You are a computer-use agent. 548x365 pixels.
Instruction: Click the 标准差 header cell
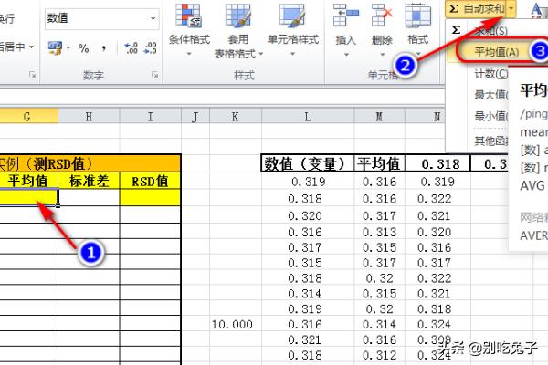pos(89,181)
